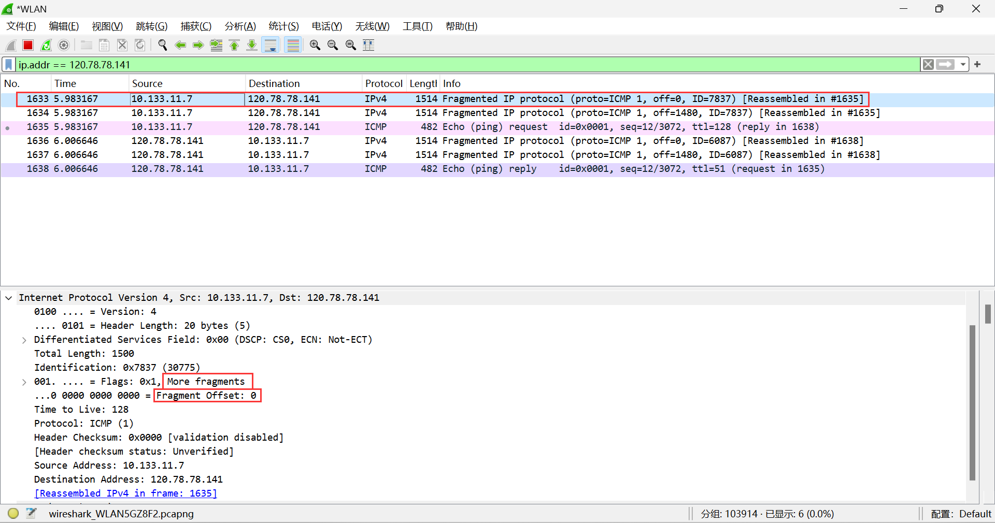The height and width of the screenshot is (523, 995).
Task: Clear the display filter X button
Action: coord(928,65)
